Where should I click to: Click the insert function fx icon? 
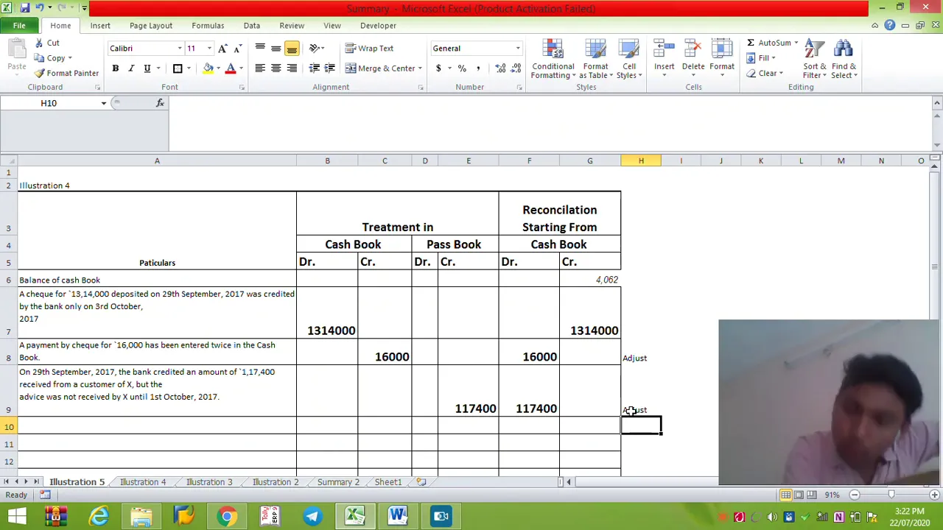pos(160,103)
